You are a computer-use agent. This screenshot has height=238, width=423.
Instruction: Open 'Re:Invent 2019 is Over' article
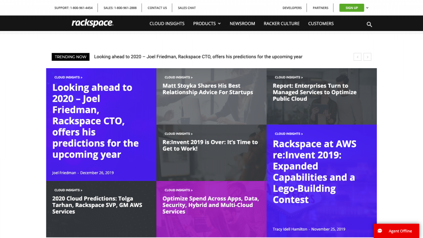tap(210, 145)
